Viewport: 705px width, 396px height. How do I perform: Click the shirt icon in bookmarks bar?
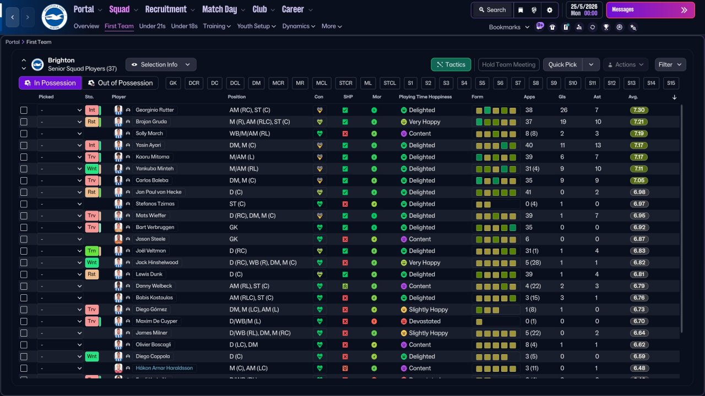click(552, 27)
